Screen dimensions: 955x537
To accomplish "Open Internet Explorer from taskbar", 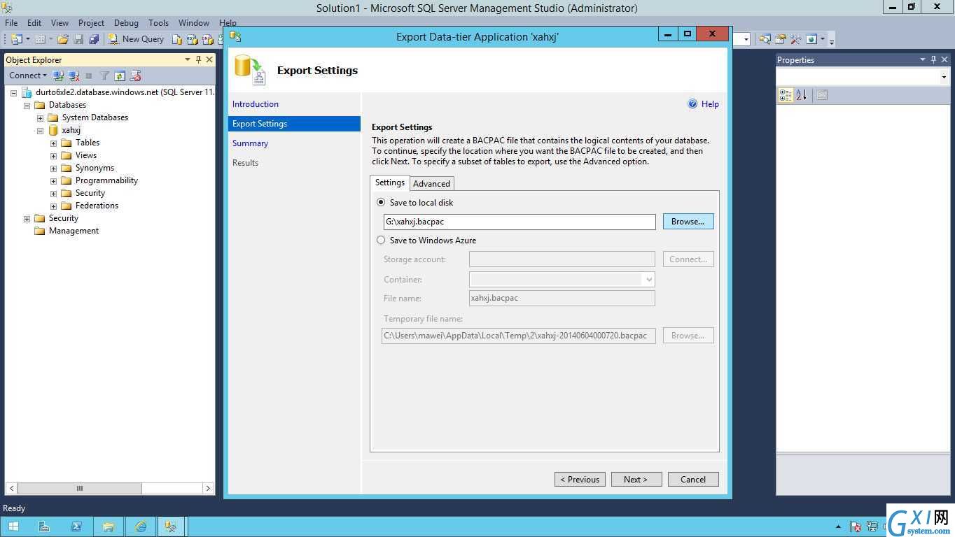I will [x=141, y=527].
